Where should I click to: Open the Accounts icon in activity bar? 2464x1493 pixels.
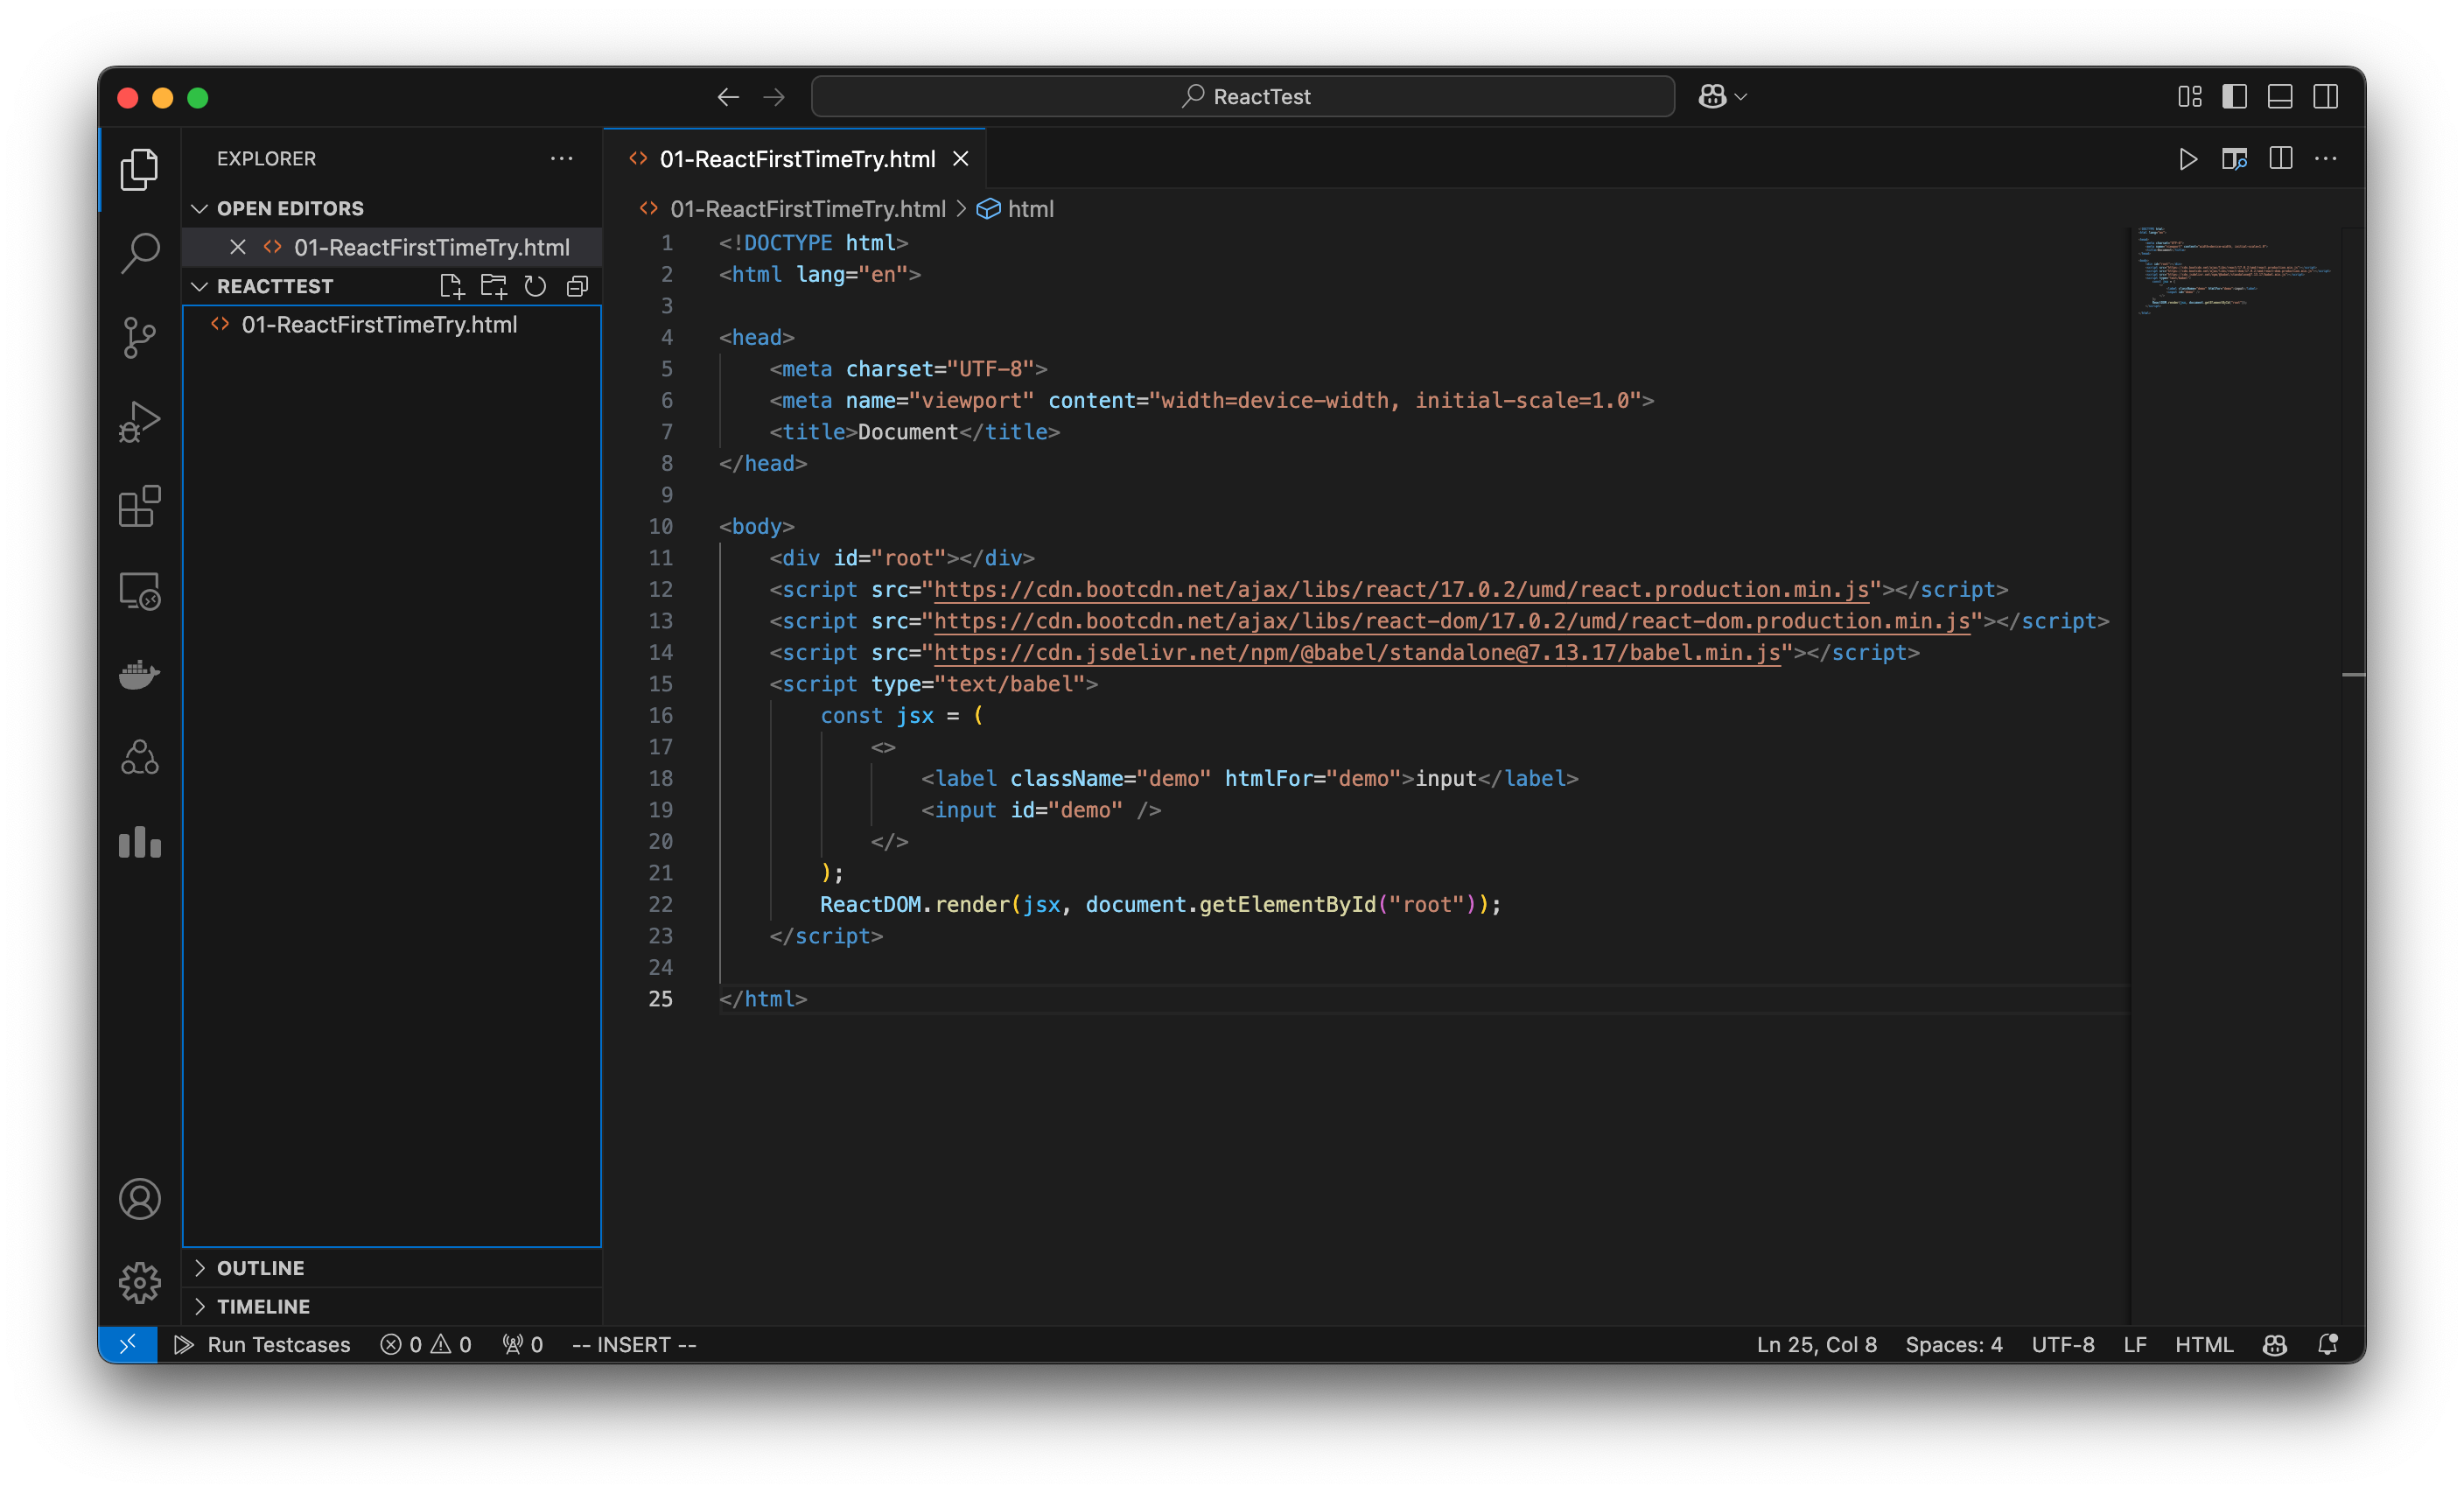pos(139,1199)
